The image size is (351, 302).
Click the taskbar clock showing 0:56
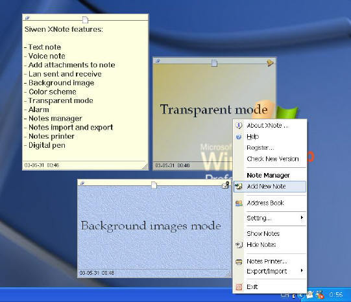[x=336, y=295]
